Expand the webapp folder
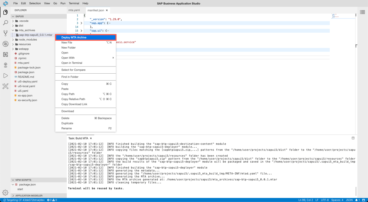Image resolution: width=368 pixels, height=202 pixels. [13, 49]
